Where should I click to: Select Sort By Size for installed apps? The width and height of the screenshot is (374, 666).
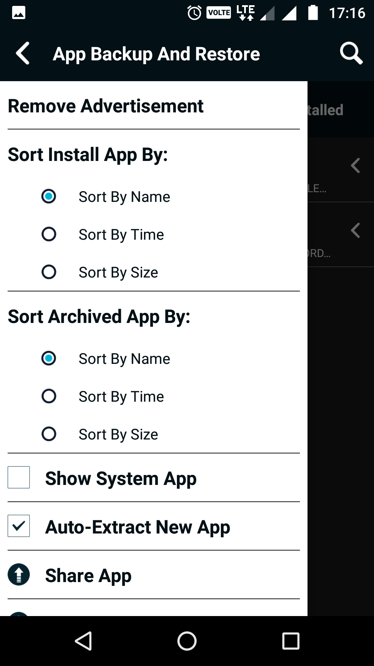(49, 272)
